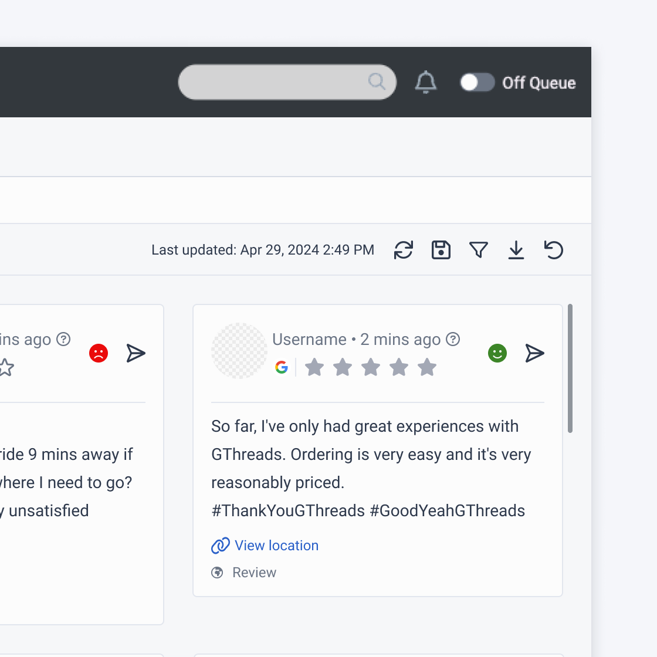Image resolution: width=657 pixels, height=657 pixels.
Task: Click the globe icon beside Review label
Action: [x=217, y=573]
